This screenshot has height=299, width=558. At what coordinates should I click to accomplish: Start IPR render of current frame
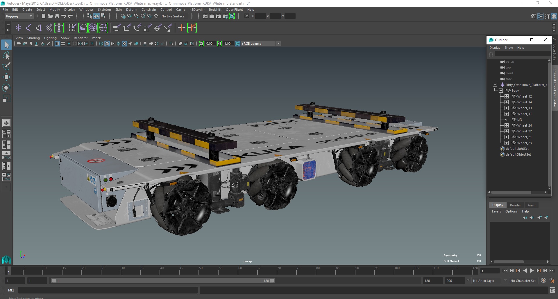219,16
